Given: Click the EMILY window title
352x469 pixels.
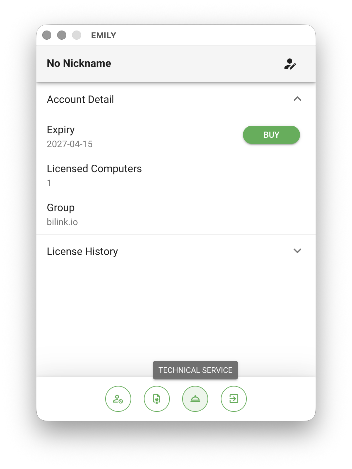Looking at the screenshot, I should point(104,35).
